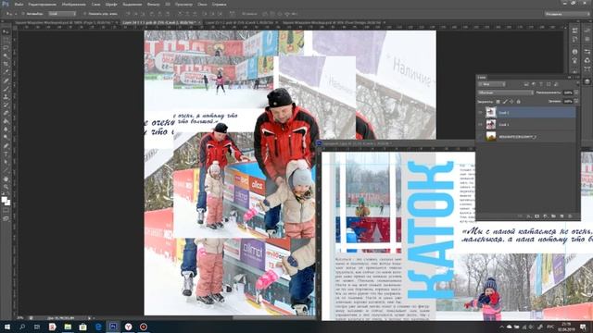Select the Dodge tool
This screenshot has width=593, height=333.
6,138
